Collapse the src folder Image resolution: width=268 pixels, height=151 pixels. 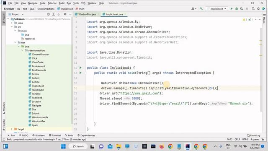point(12,27)
